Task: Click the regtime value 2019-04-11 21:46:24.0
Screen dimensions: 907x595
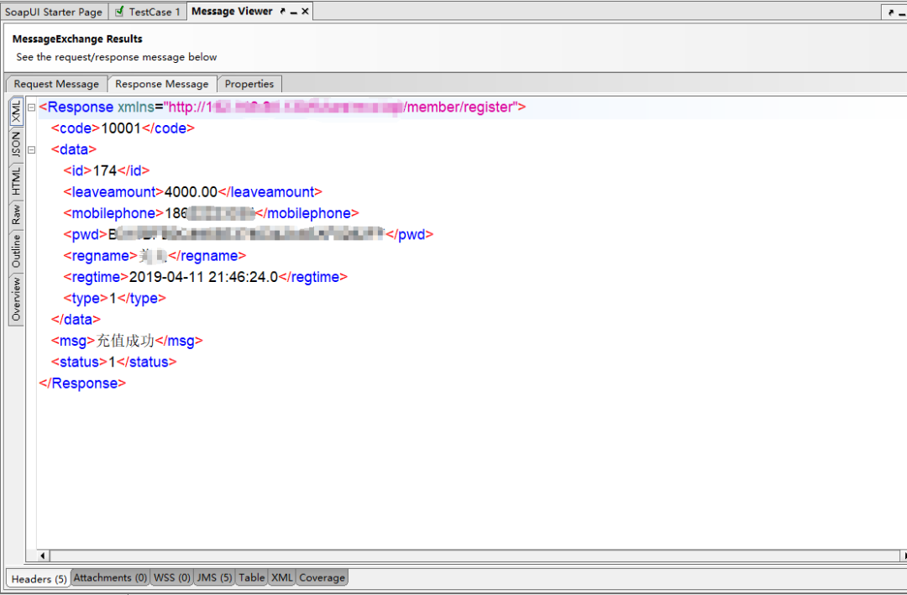Action: (x=203, y=277)
